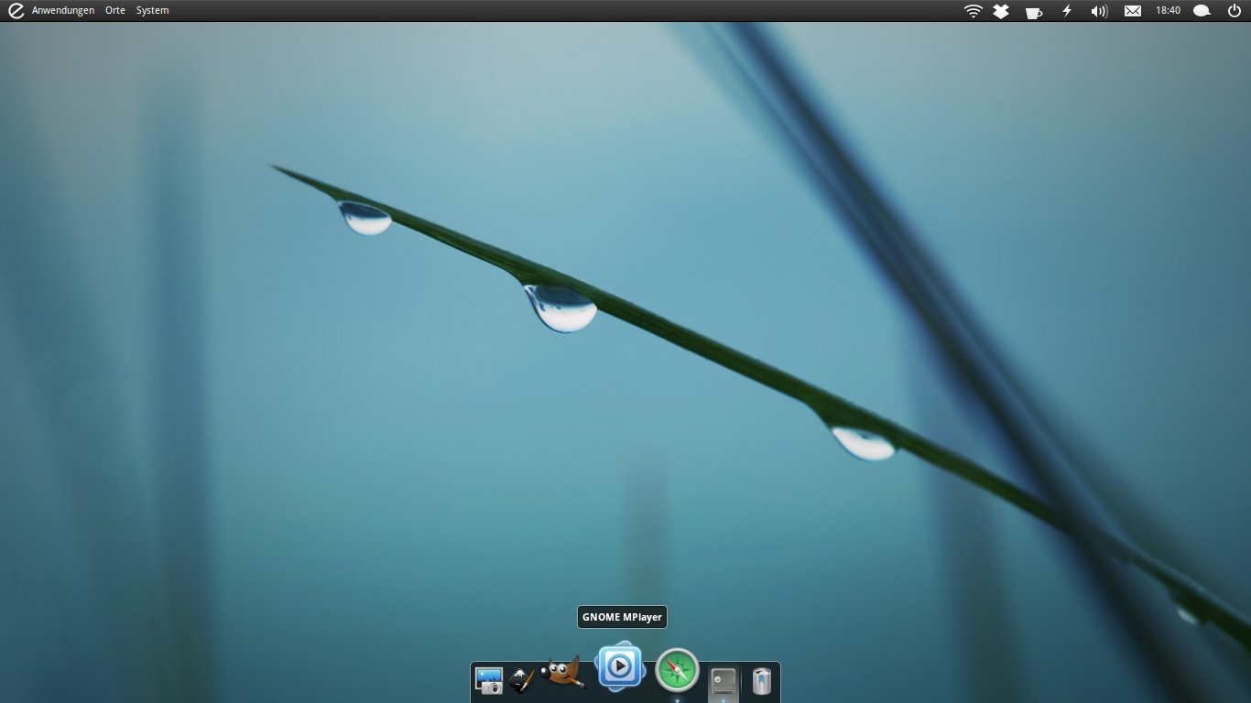Open the chat speech bubble indicator

pyautogui.click(x=1202, y=11)
